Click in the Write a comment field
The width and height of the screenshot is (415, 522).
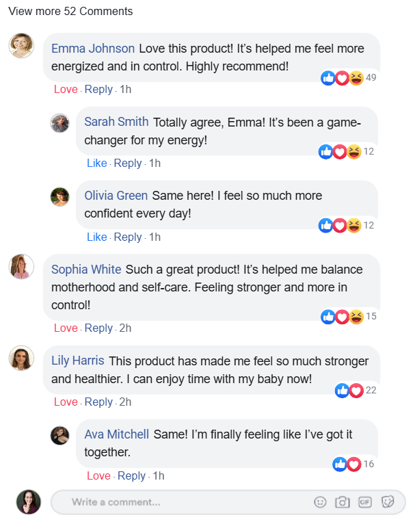(178, 502)
